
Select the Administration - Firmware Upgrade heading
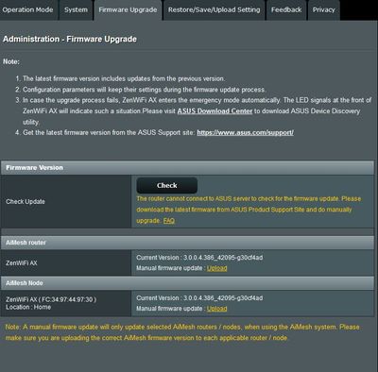70,39
